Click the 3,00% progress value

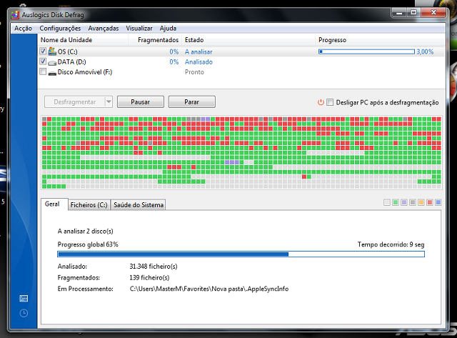[x=425, y=52]
